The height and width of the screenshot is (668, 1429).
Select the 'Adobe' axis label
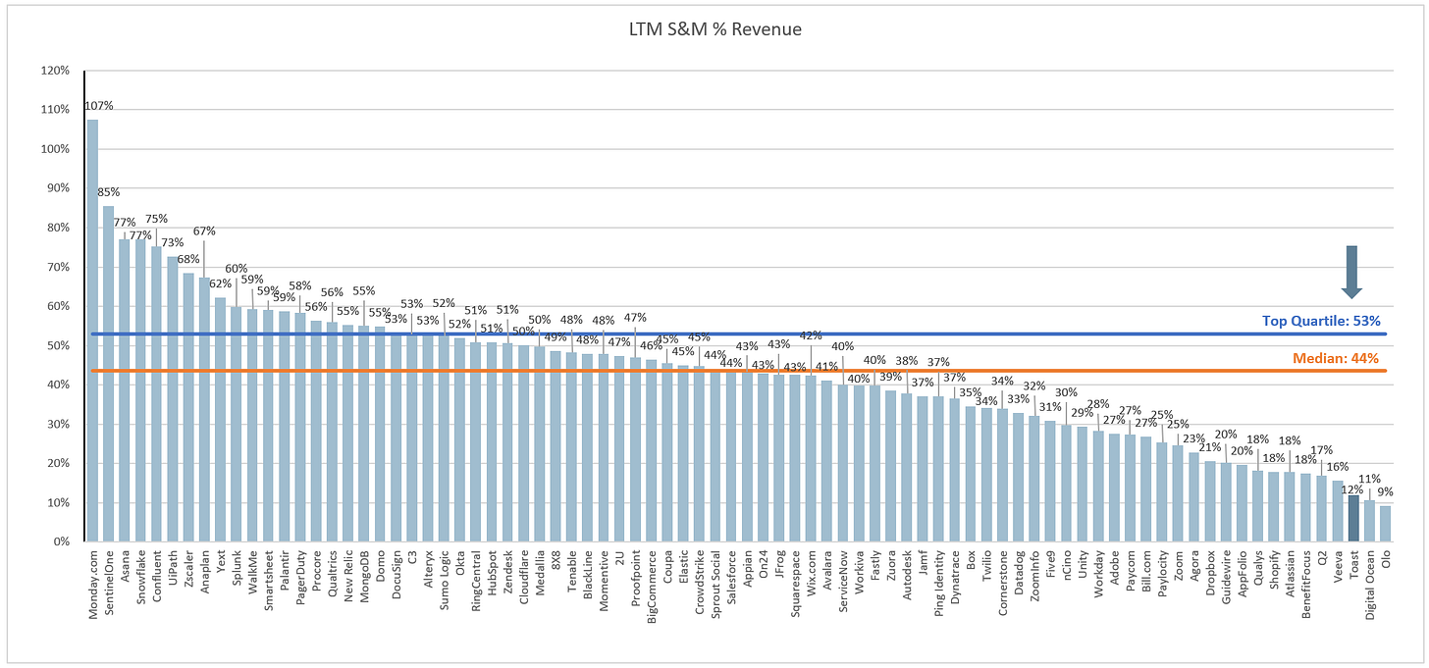tap(1115, 567)
